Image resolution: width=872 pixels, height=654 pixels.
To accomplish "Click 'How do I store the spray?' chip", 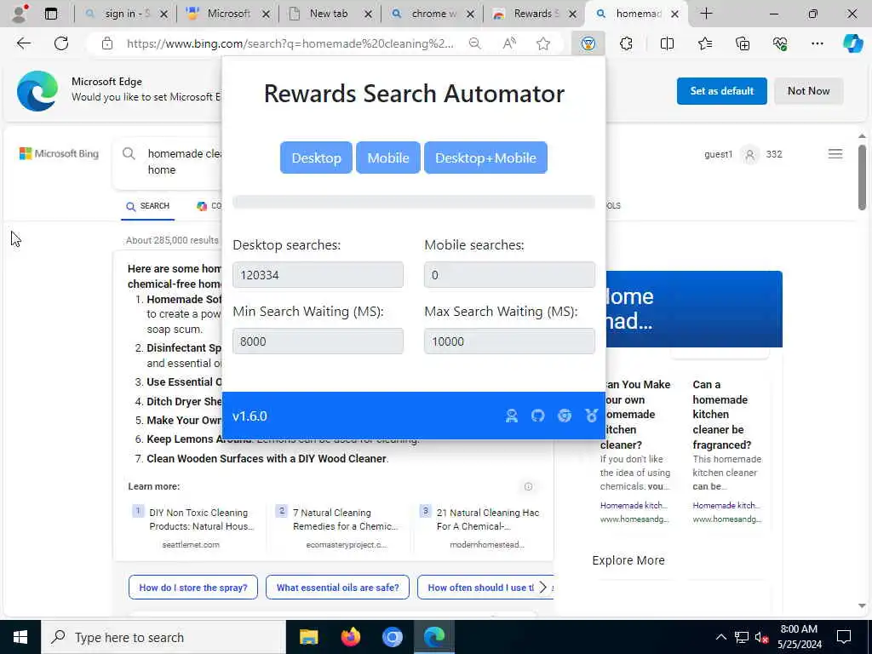I will point(193,588).
